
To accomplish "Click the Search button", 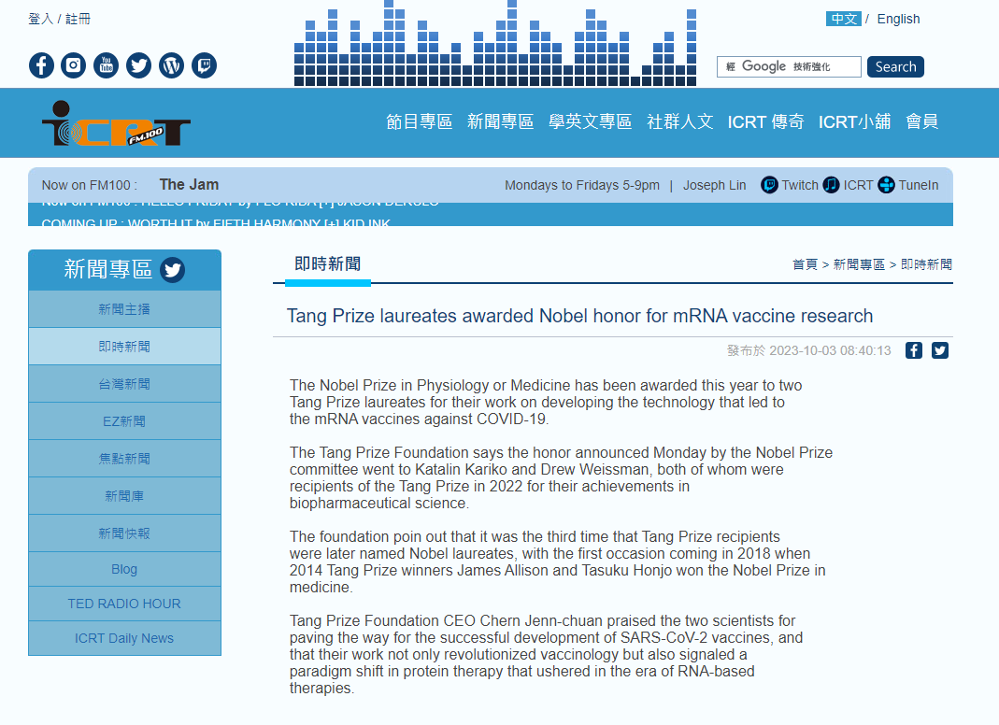I will pyautogui.click(x=895, y=67).
